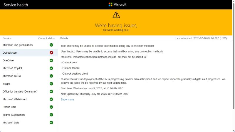Image resolution: width=235 pixels, height=132 pixels.
Task: Click the User impact line
Action: (x=112, y=52)
